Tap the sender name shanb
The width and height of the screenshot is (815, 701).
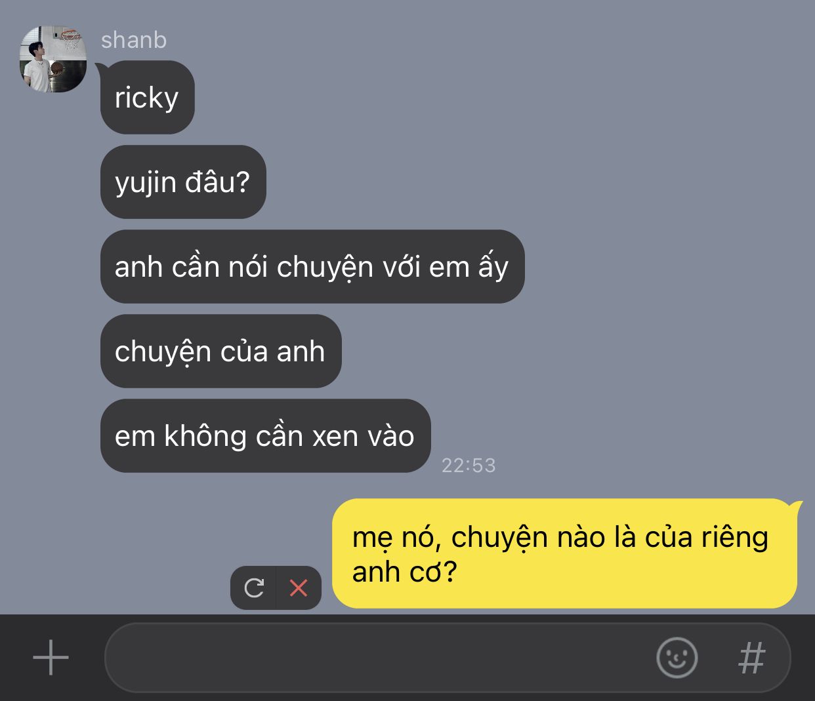tap(134, 40)
